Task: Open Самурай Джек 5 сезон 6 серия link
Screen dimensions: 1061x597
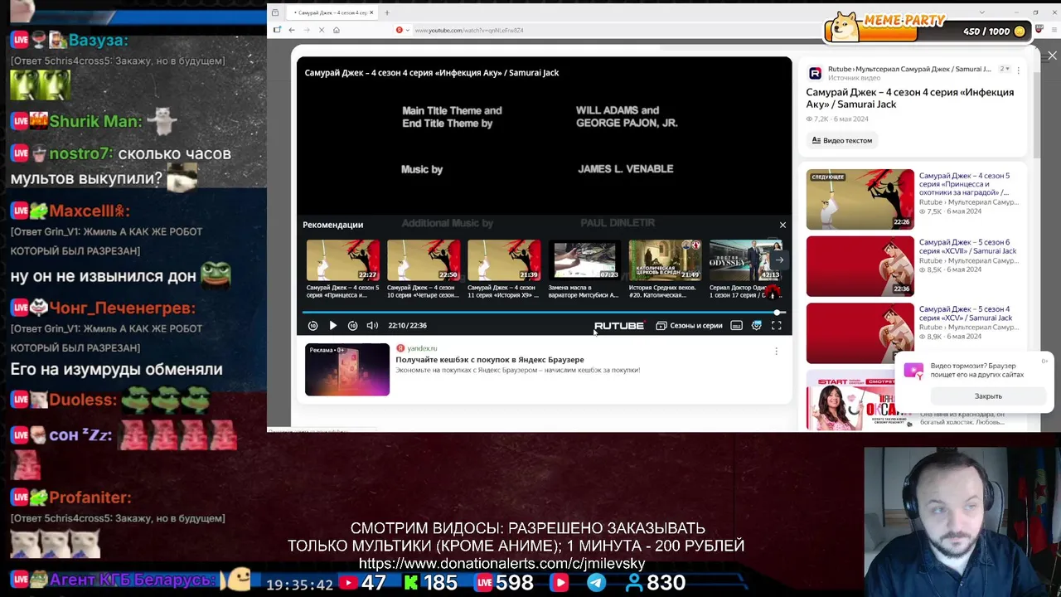Action: point(967,246)
